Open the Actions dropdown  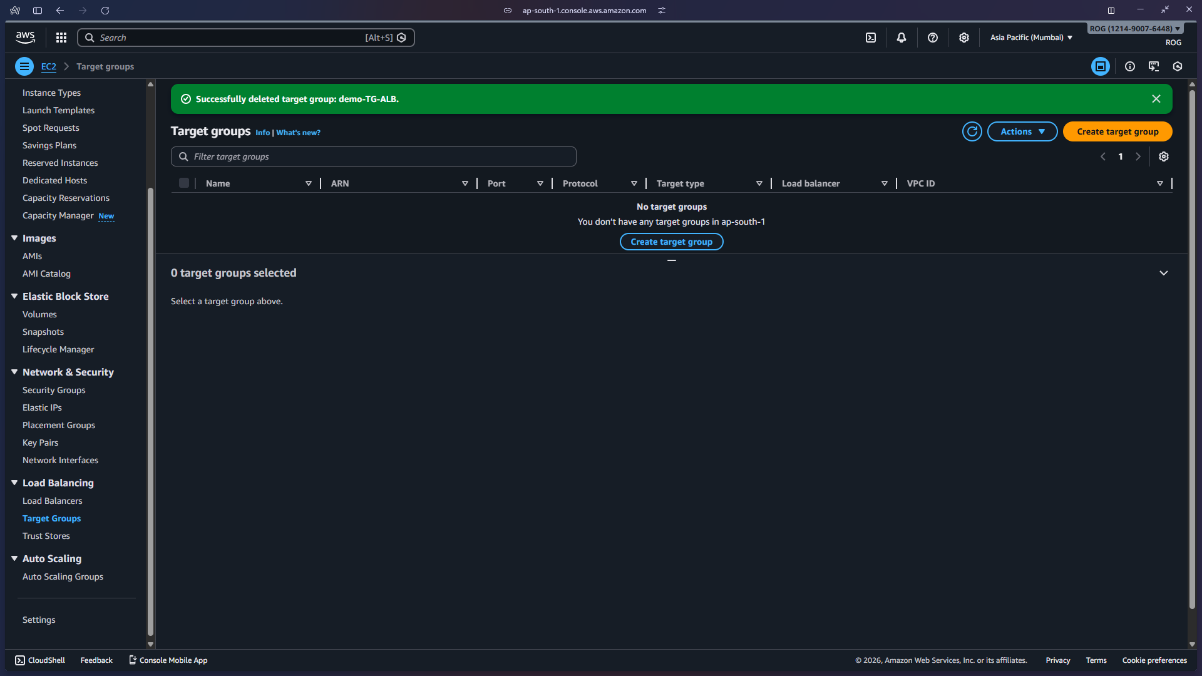[x=1022, y=131]
